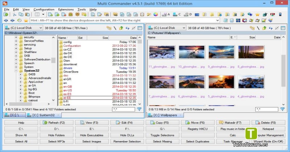Expand the SoftwareDistribution tree node
This screenshot has width=290, height=152.
[x=16, y=59]
